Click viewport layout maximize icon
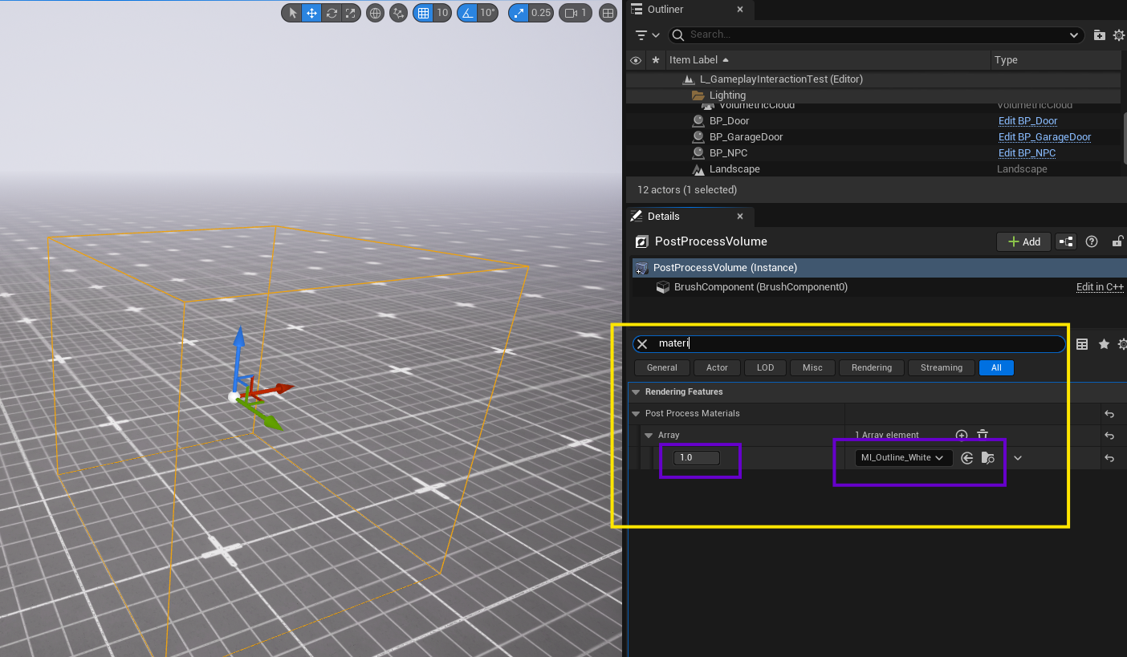This screenshot has width=1127, height=657. 608,13
